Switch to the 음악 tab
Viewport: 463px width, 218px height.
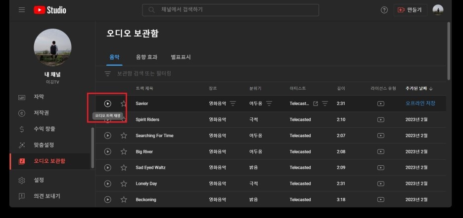114,57
